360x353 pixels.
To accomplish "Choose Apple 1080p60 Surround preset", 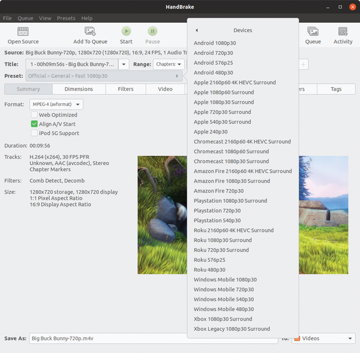I will click(x=243, y=92).
